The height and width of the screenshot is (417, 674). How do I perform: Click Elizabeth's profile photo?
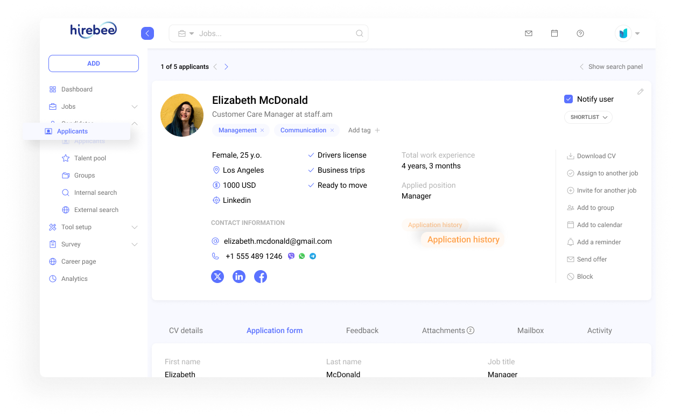tap(182, 115)
